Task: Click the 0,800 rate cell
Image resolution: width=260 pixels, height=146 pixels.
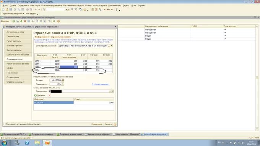Action: (x=94, y=103)
